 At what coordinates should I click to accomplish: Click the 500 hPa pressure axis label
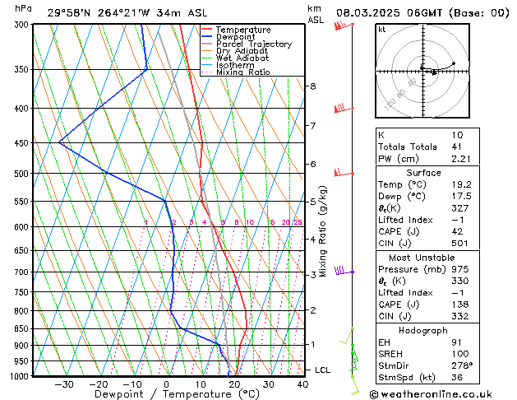[x=22, y=174]
